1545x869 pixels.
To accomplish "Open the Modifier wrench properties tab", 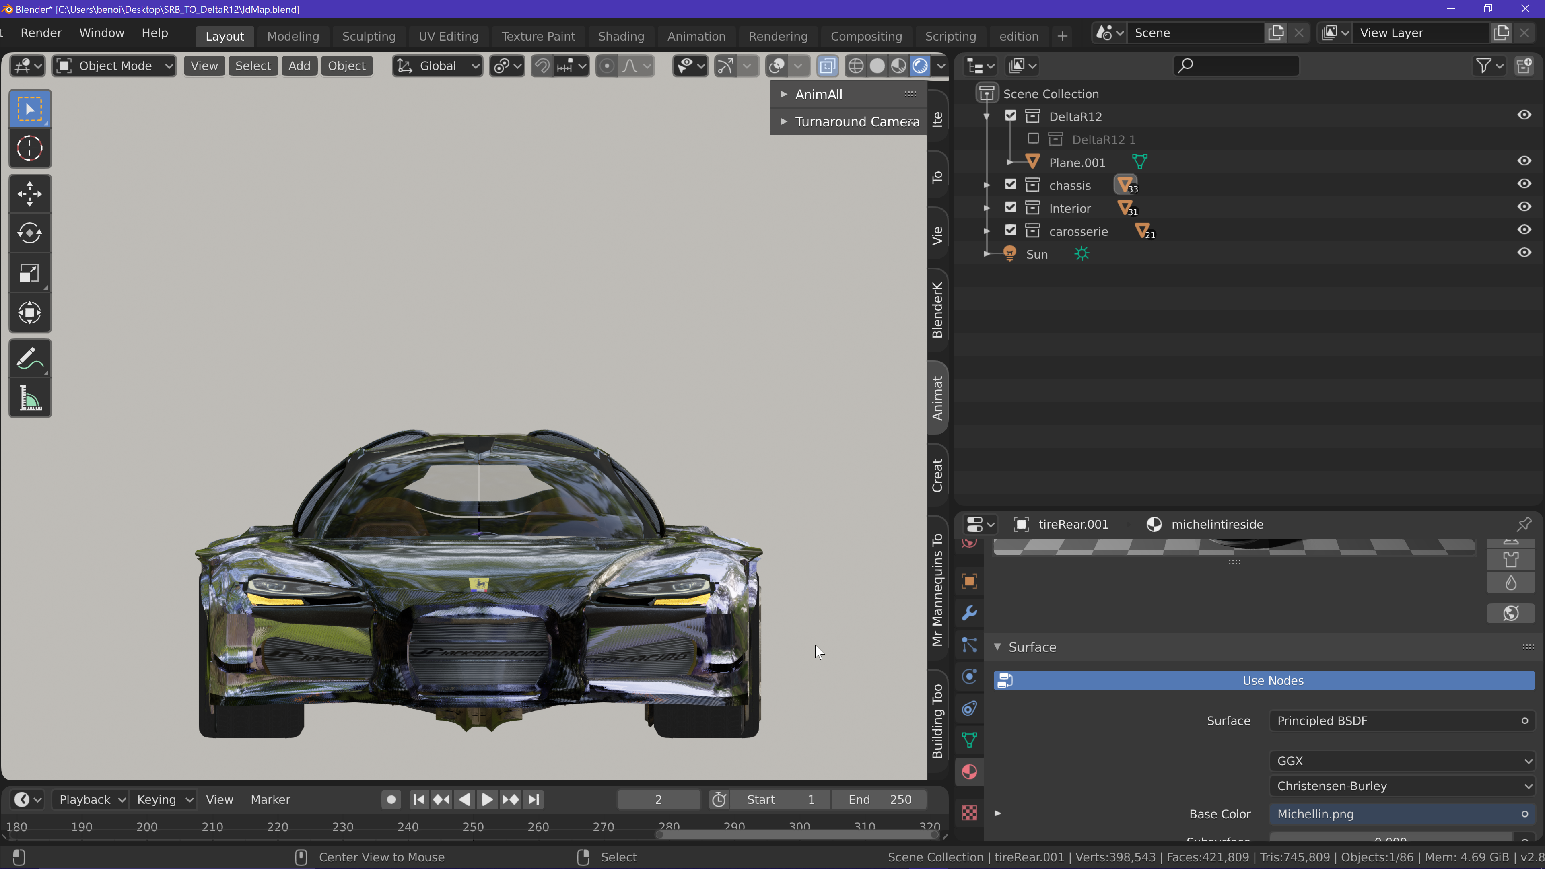I will (969, 613).
